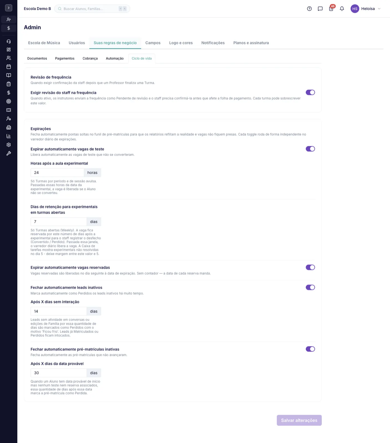Open the building icon in sidebar
390x443 pixels.
coord(9,127)
